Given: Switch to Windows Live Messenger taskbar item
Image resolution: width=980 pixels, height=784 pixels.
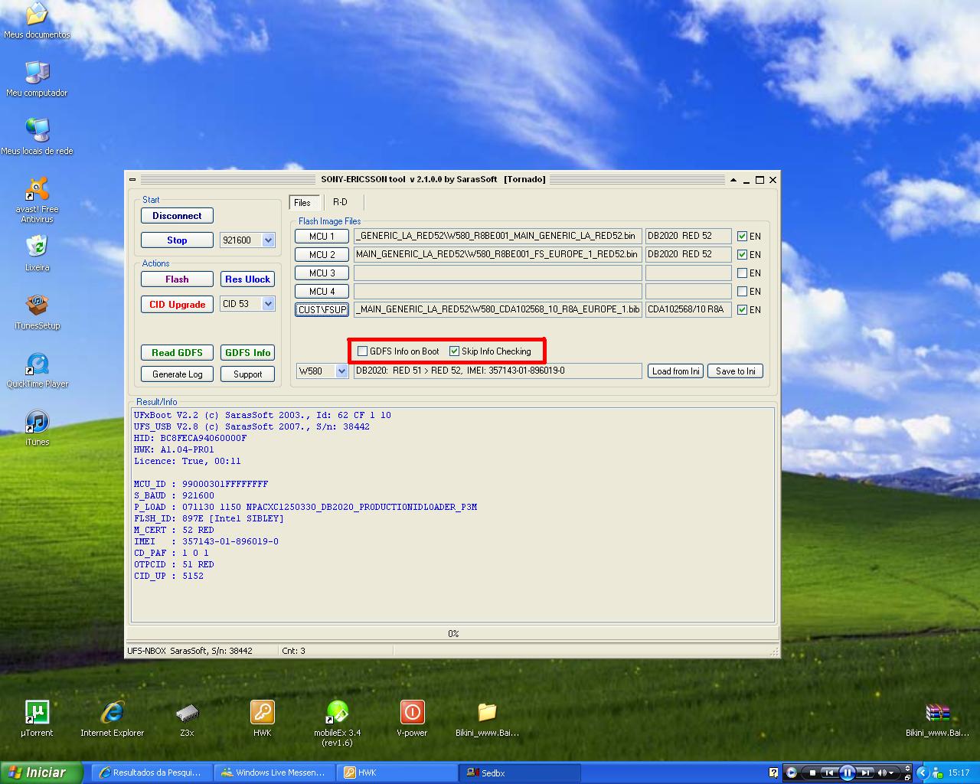Looking at the screenshot, I should (273, 773).
